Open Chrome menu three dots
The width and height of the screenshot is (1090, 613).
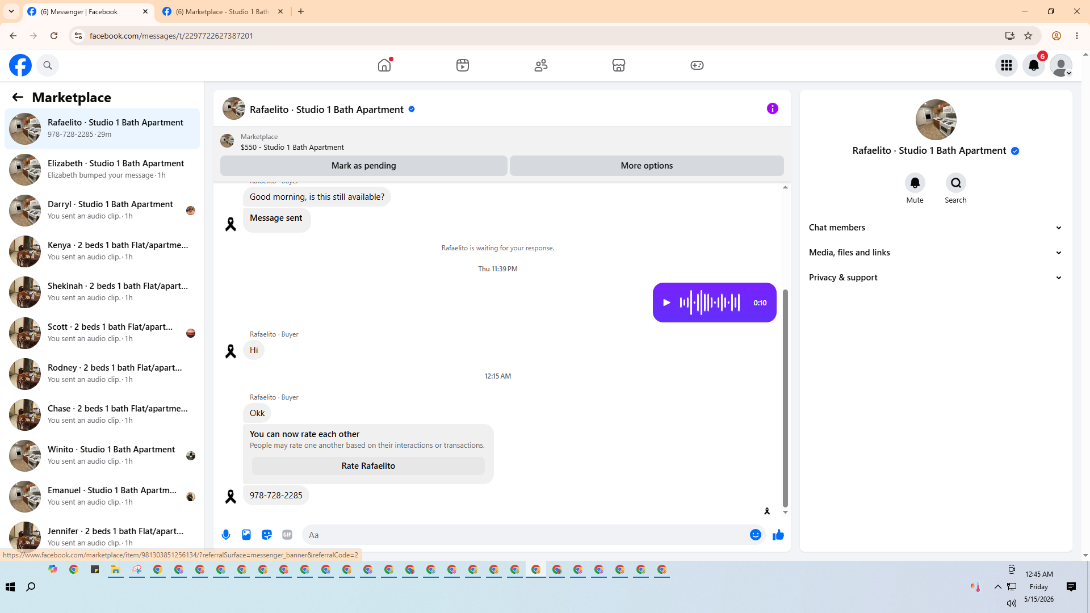pos(1077,36)
